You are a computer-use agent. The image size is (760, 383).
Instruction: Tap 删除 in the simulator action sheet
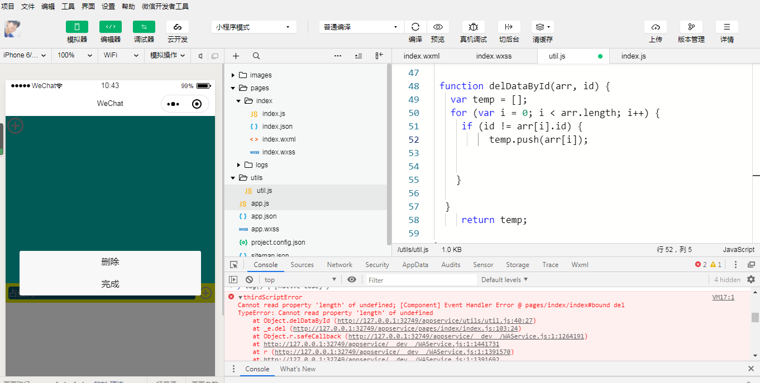click(x=110, y=262)
